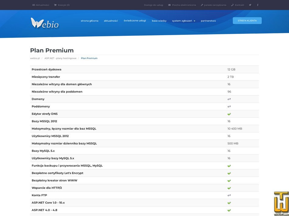Click Domeny row label
This screenshot has height=216, width=289.
(x=38, y=99)
